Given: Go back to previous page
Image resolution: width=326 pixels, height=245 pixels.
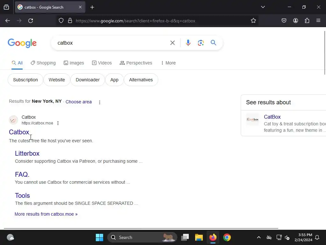Looking at the screenshot, I should click(8, 21).
